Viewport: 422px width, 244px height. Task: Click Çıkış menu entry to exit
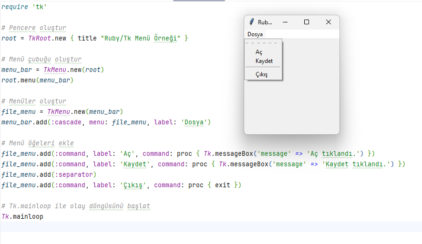tap(264, 74)
